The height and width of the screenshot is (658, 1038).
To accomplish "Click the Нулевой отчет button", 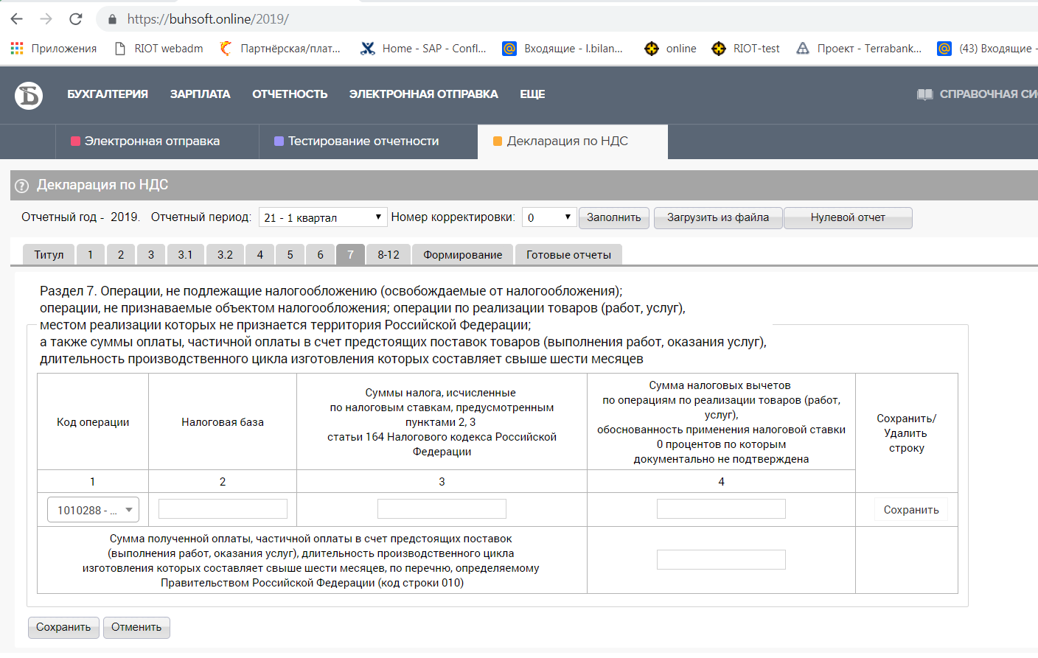I will (x=848, y=218).
